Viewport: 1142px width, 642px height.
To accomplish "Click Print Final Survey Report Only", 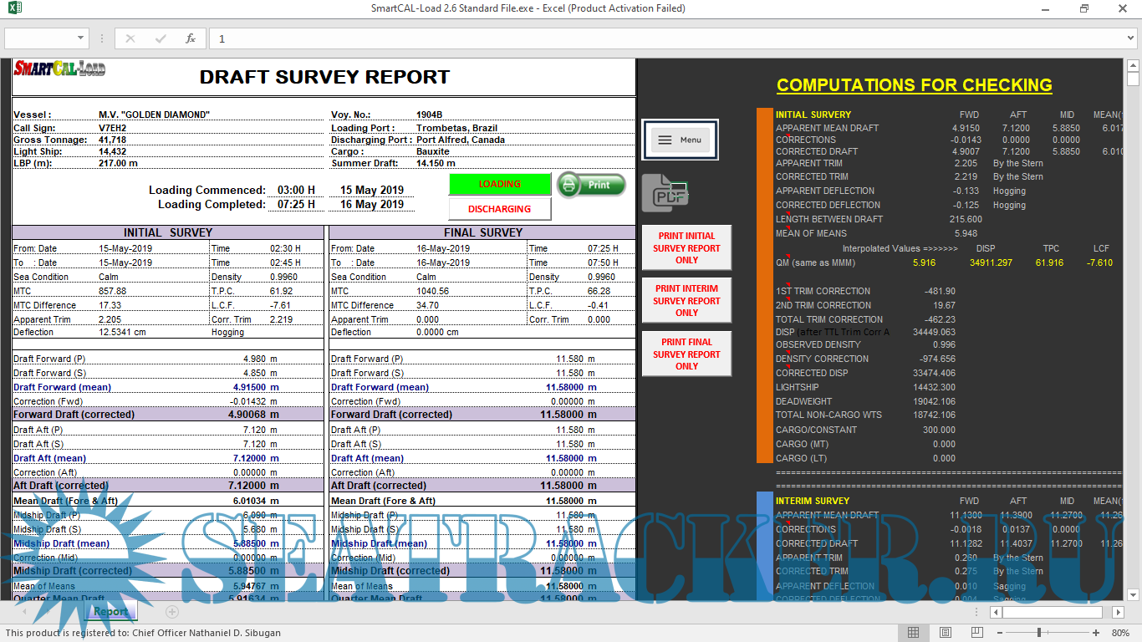I will pos(686,354).
